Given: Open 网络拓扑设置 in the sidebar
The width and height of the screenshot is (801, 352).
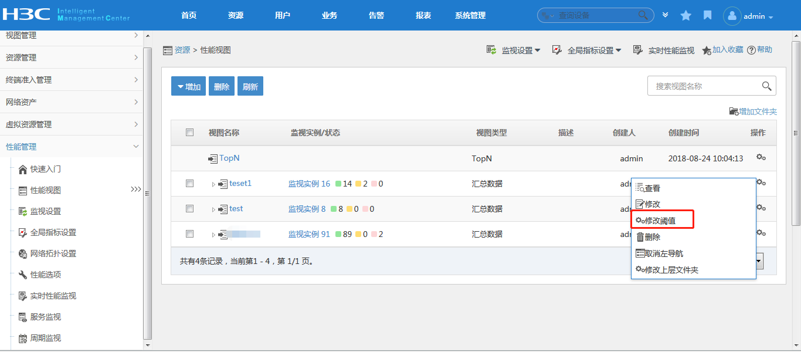Looking at the screenshot, I should tap(53, 253).
